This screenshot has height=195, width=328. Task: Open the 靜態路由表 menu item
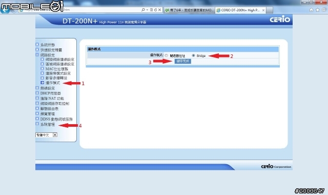[49, 109]
